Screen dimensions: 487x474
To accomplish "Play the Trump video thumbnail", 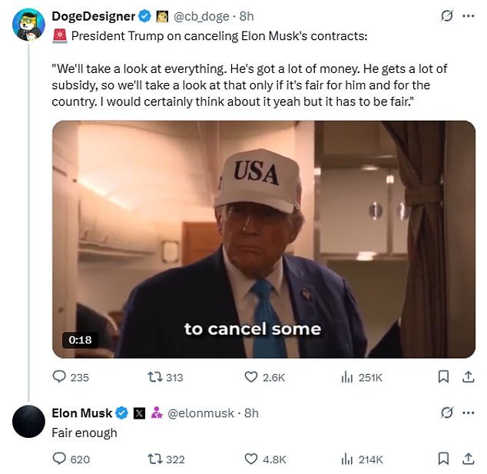I will point(263,239).
